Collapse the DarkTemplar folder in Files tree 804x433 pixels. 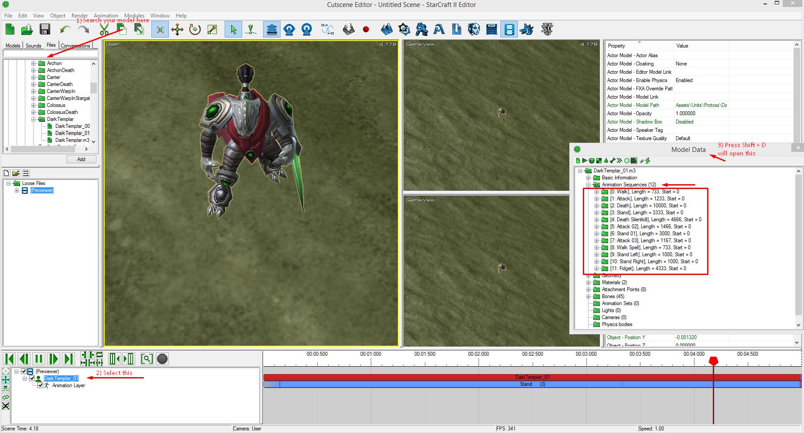[x=34, y=119]
